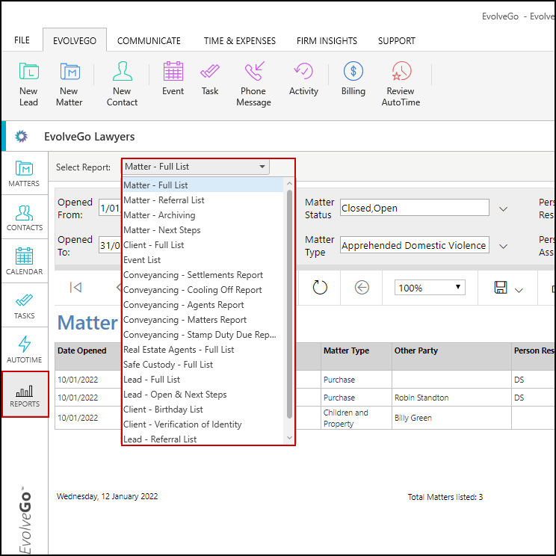556x556 pixels.
Task: Select Event List report
Action: pos(203,259)
